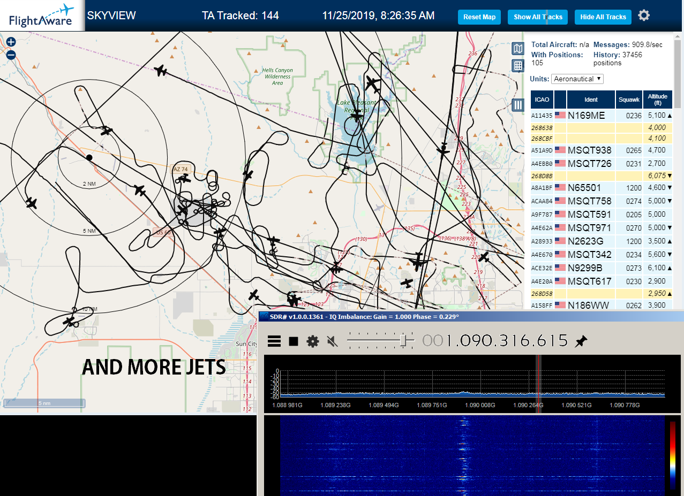Screen dimensions: 684x496
Task: Select aircraft row MSQT617
Action: [x=602, y=281]
